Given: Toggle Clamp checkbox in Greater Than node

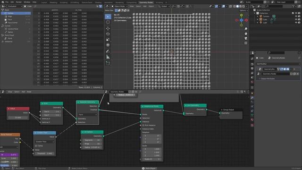Looking at the screenshot, I should 36,146.
